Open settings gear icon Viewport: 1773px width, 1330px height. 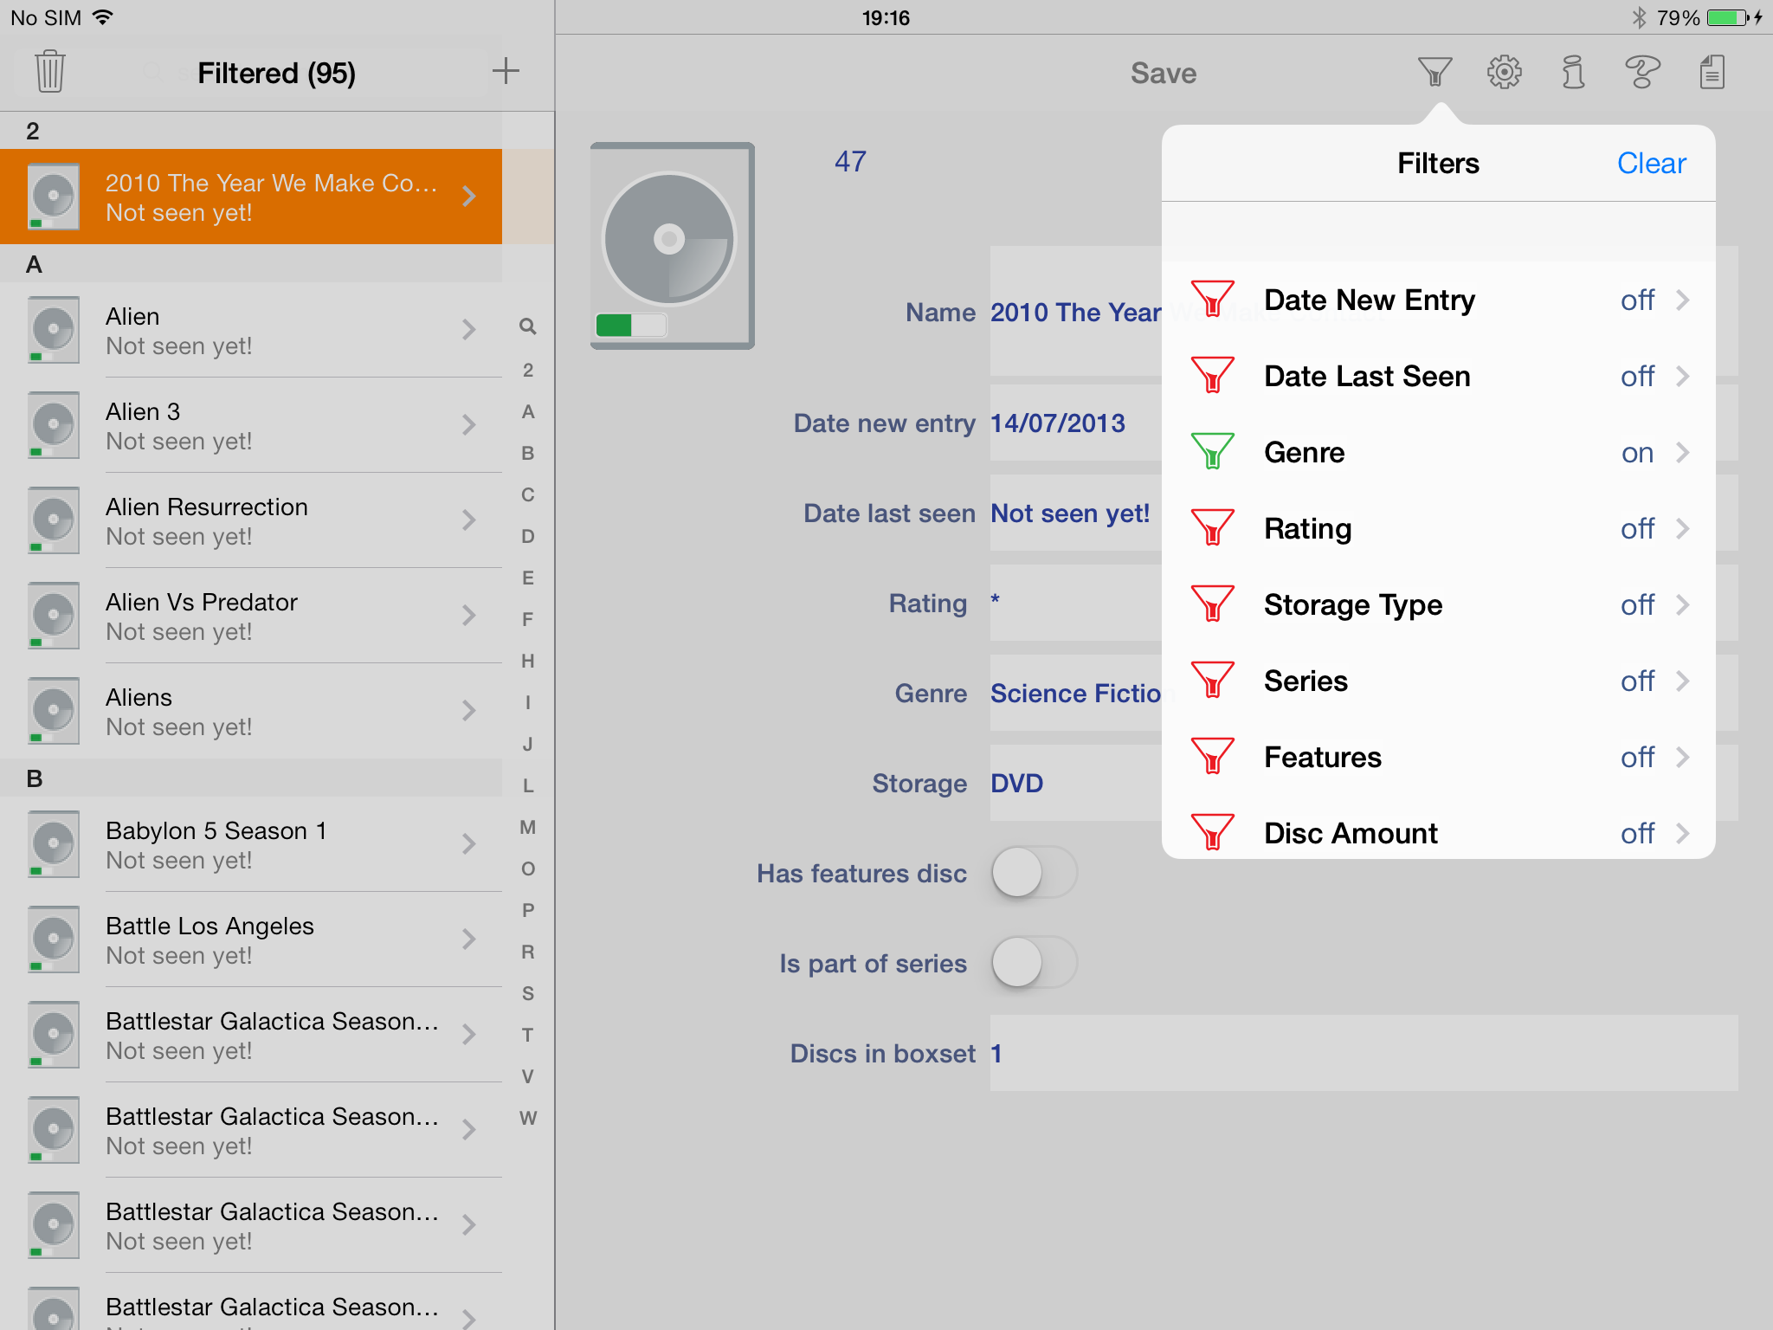coord(1505,72)
